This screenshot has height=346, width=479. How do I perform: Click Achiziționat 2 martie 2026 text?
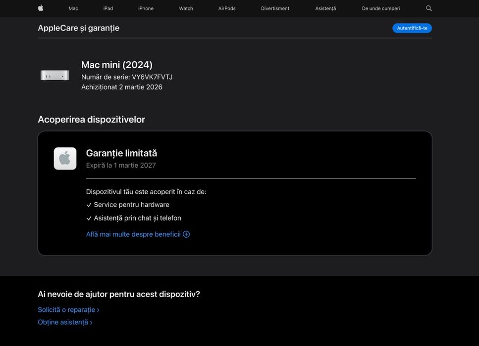click(121, 87)
